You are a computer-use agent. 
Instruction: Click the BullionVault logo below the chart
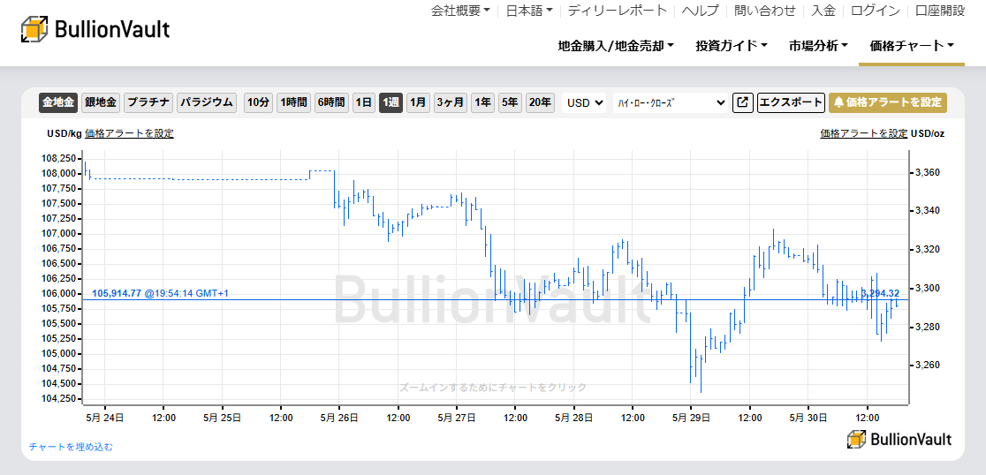click(x=899, y=439)
